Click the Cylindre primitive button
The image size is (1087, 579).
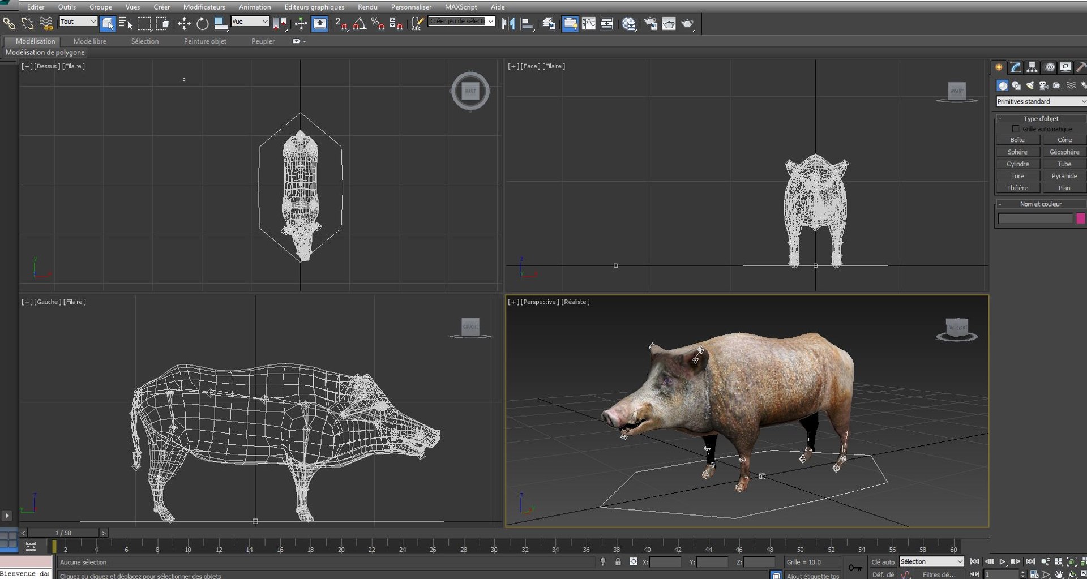point(1017,164)
